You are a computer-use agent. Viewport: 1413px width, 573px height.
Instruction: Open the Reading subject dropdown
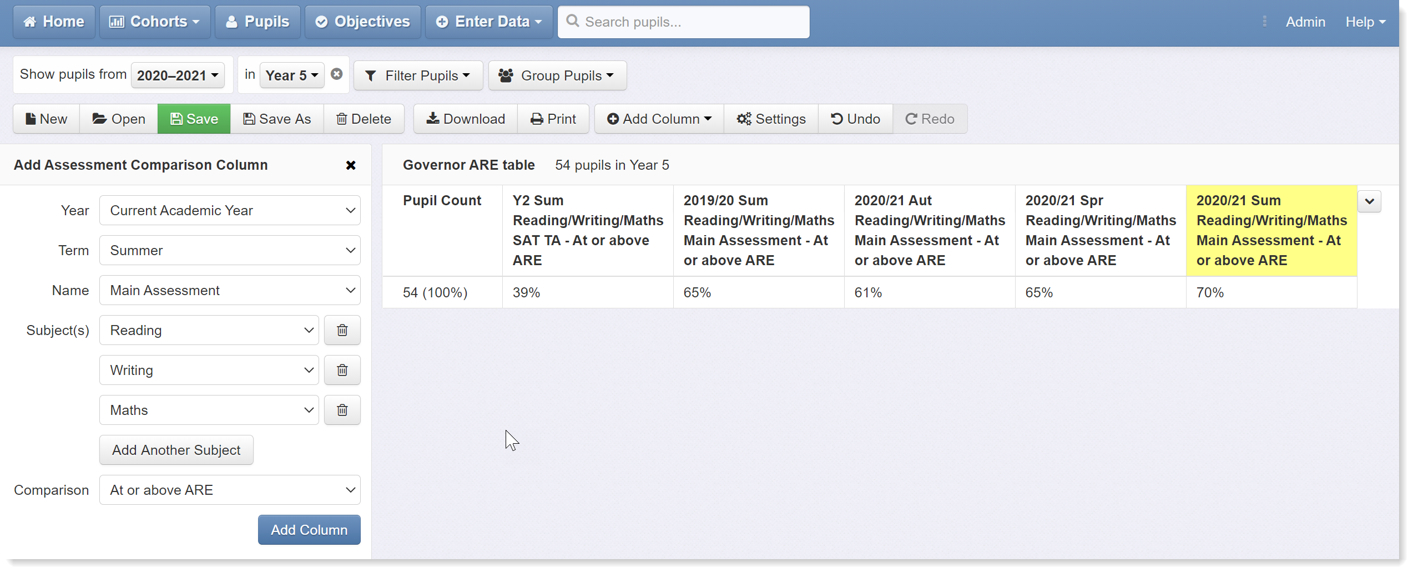209,330
